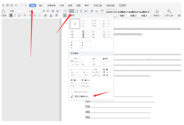The image size is (184, 125).
Task: Open the 引用 (References) tab
Action: [62, 6]
